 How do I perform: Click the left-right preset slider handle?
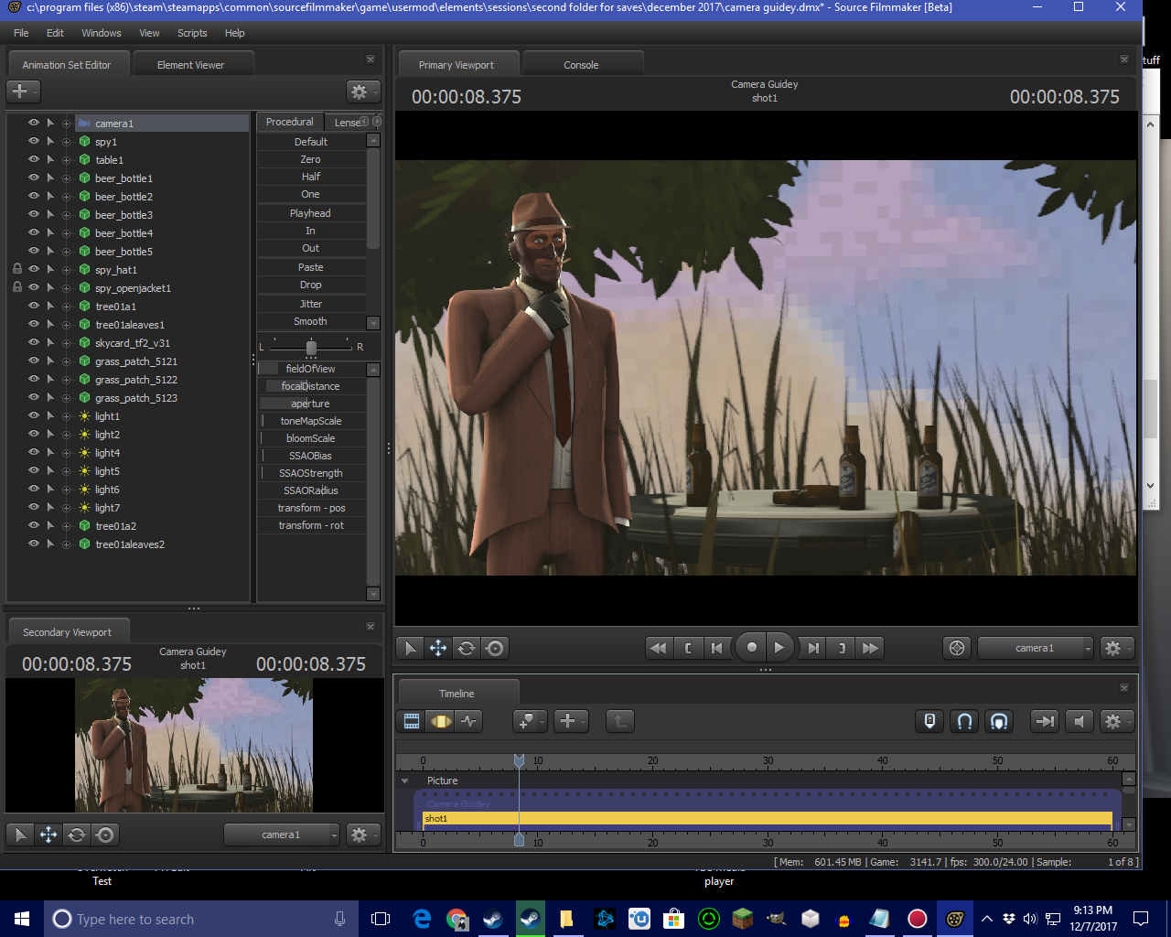[x=311, y=348]
